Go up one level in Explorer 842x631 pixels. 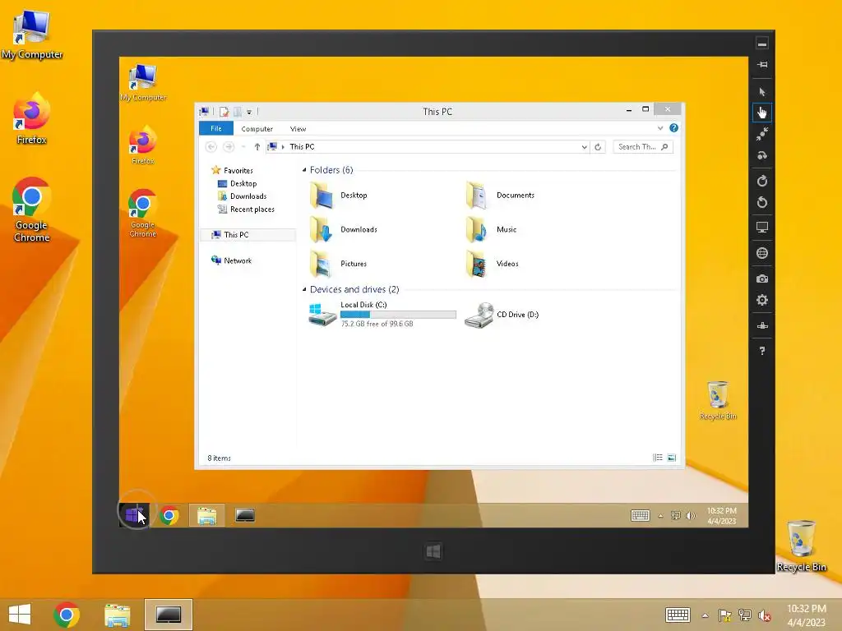[257, 146]
